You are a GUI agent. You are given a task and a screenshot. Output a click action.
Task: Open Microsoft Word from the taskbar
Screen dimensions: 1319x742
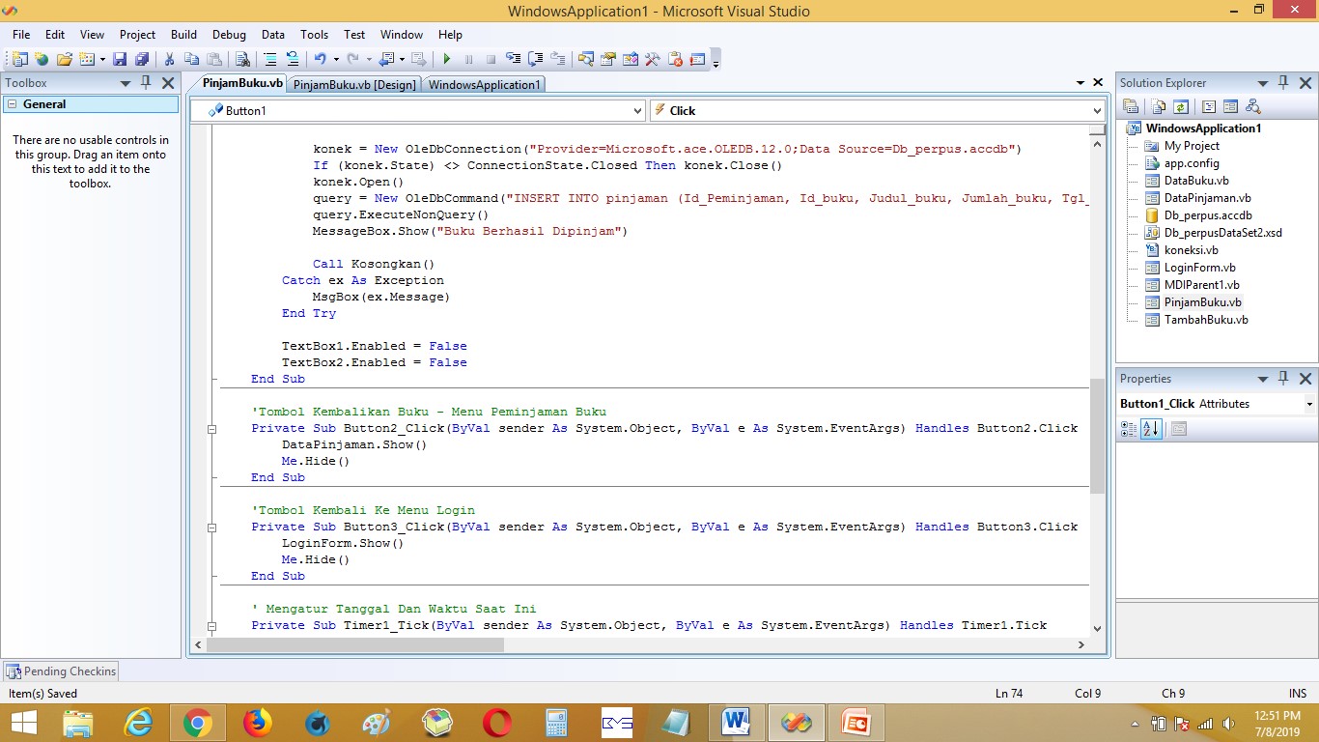[736, 723]
